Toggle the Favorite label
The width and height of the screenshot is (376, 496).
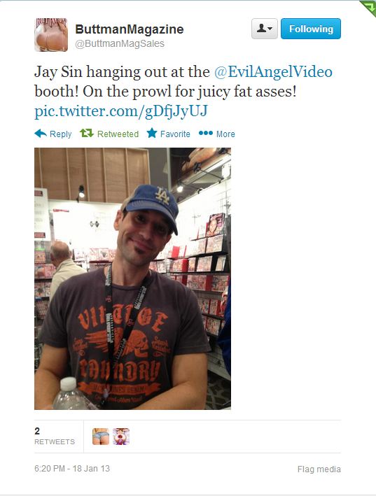point(175,134)
